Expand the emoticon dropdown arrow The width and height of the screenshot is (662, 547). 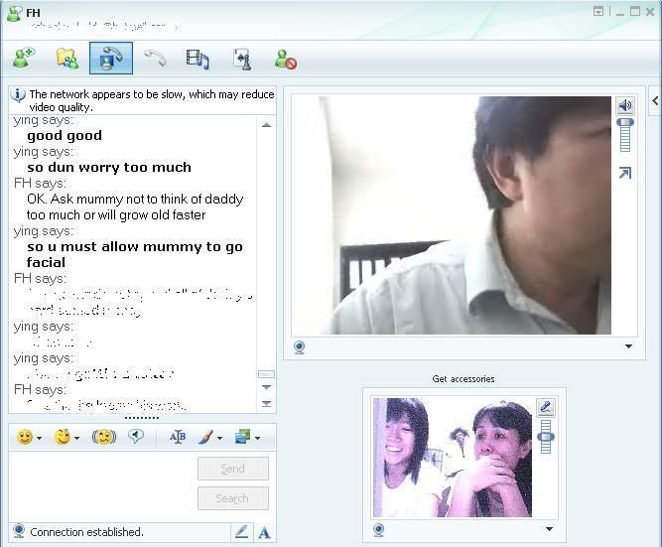pos(40,438)
